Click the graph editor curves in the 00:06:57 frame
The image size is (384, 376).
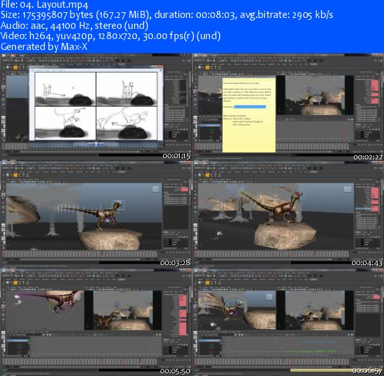pos(311,347)
